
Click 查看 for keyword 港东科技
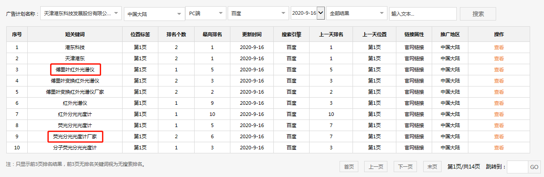pos(499,47)
